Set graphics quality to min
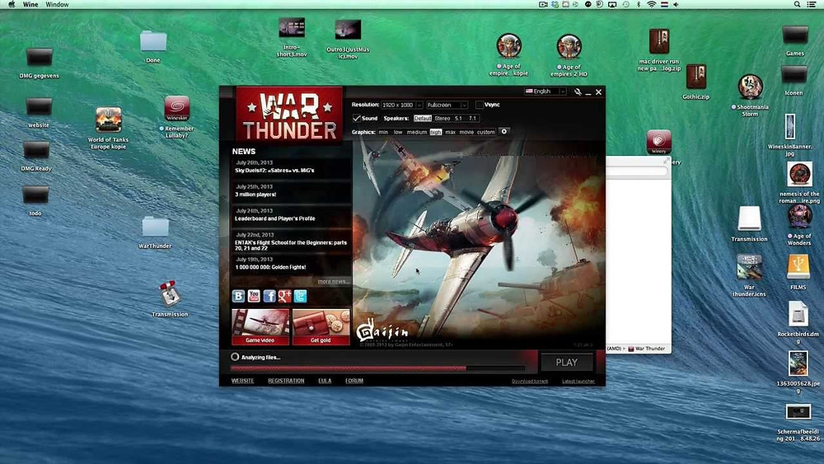824x464 pixels. [383, 132]
